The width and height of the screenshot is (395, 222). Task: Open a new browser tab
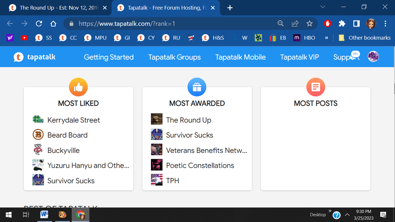point(230,8)
